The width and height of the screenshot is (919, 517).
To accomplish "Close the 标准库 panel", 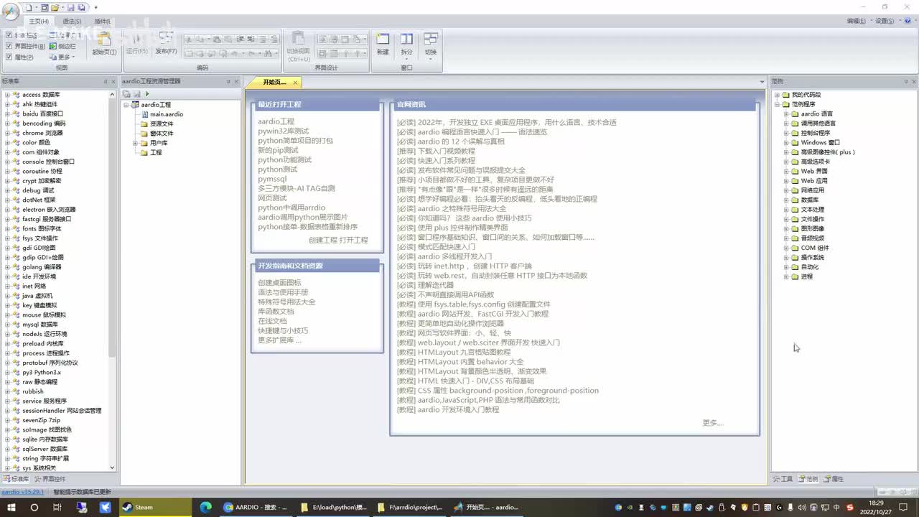I will coord(113,82).
